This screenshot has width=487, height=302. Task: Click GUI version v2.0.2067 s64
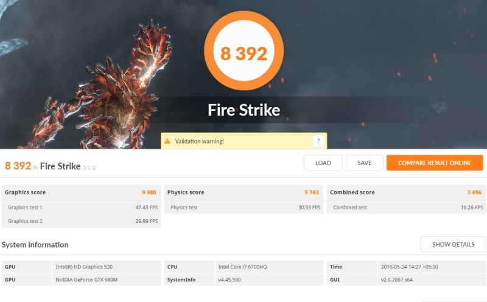pos(397,279)
